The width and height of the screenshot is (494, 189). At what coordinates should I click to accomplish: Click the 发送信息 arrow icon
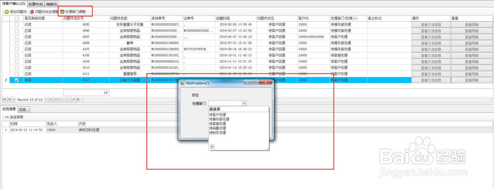pyautogui.click(x=6, y=117)
